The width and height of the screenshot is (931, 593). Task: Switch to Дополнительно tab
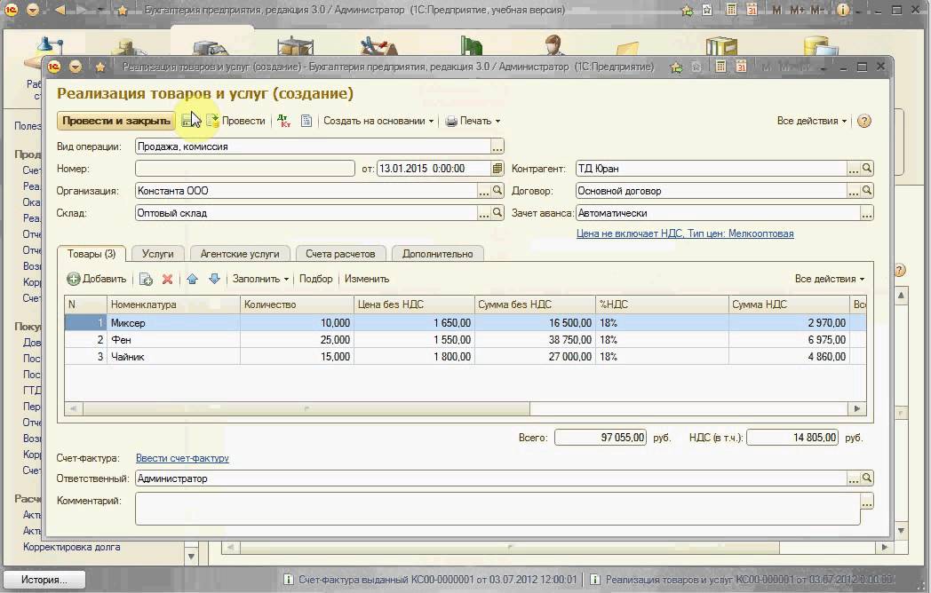point(438,254)
